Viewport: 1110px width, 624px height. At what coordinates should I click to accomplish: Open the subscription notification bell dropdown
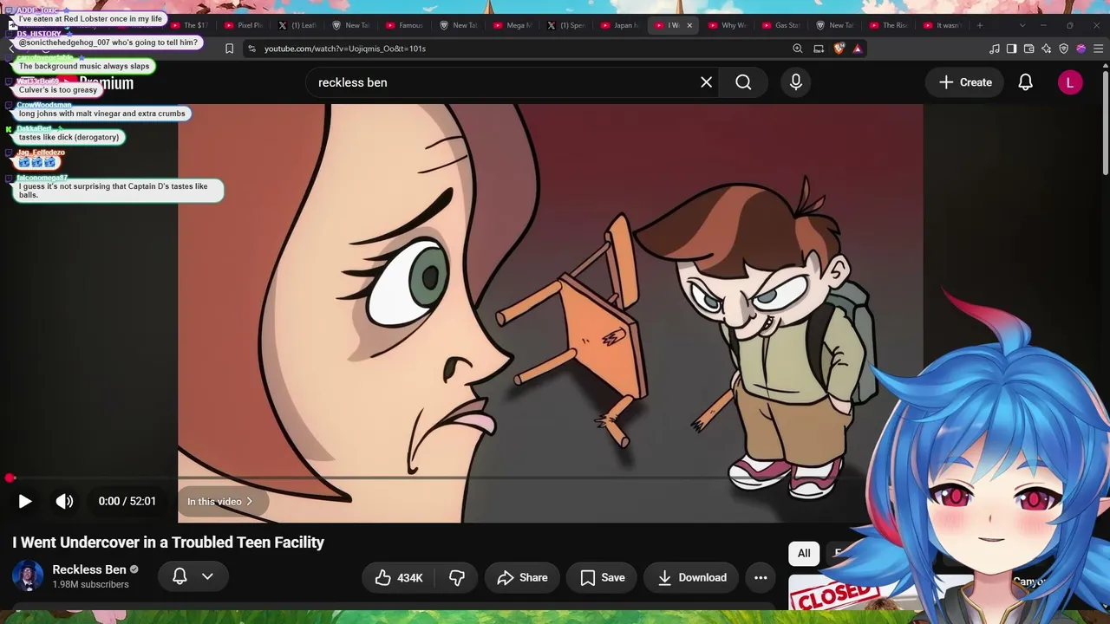193,576
